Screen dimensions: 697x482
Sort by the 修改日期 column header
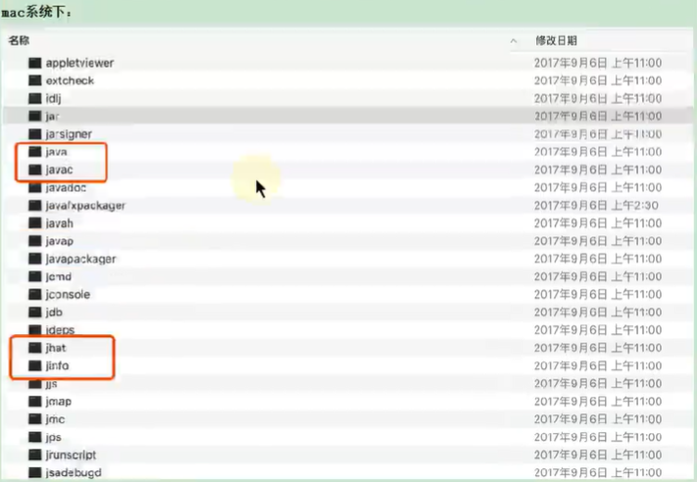556,40
